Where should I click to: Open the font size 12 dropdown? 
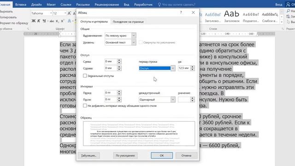pos(65,13)
